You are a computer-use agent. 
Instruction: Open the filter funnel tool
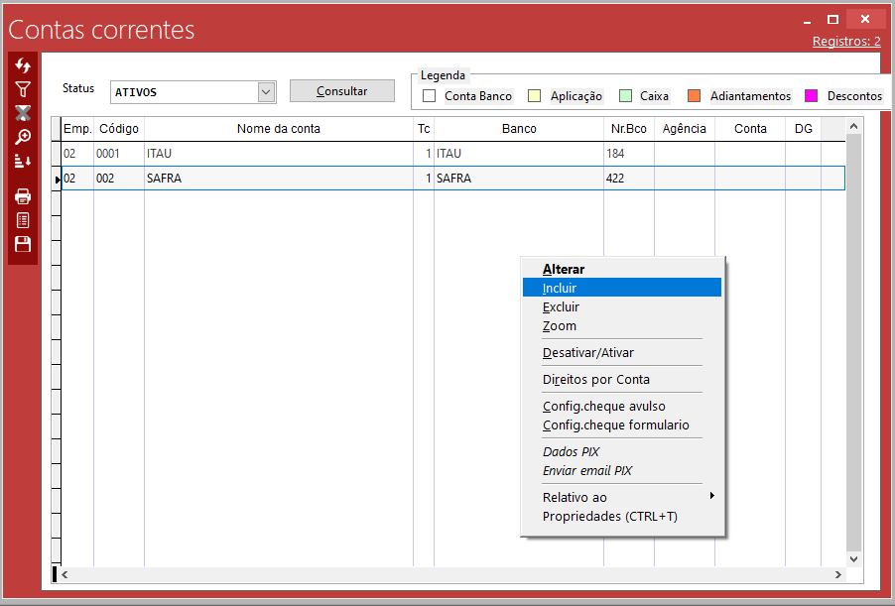point(23,89)
